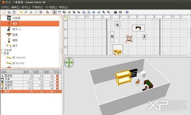This screenshot has width=191, height=115.
Task: Sort furniture table by 高度 column header
Action: click(x=48, y=72)
